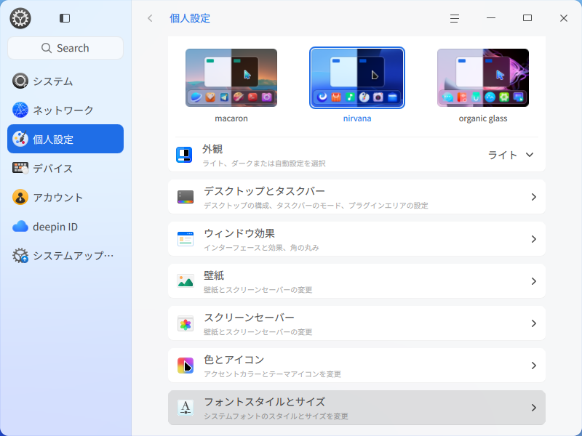Screen dimensions: 582x436
Task: Open the デスクトップとタスクバー settings title
Action: [264, 191]
